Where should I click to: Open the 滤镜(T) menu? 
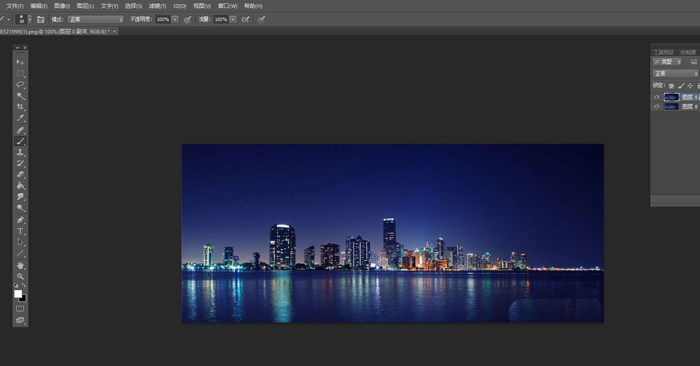click(x=157, y=6)
